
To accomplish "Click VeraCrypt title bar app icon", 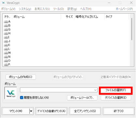I will (x=3, y=3).
